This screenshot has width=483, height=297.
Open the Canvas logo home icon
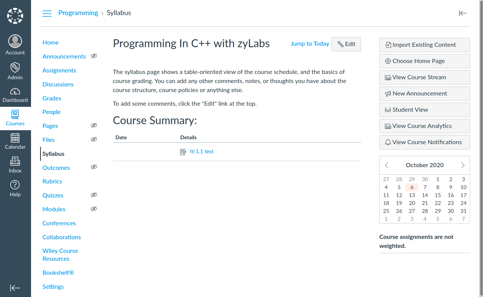(15, 16)
